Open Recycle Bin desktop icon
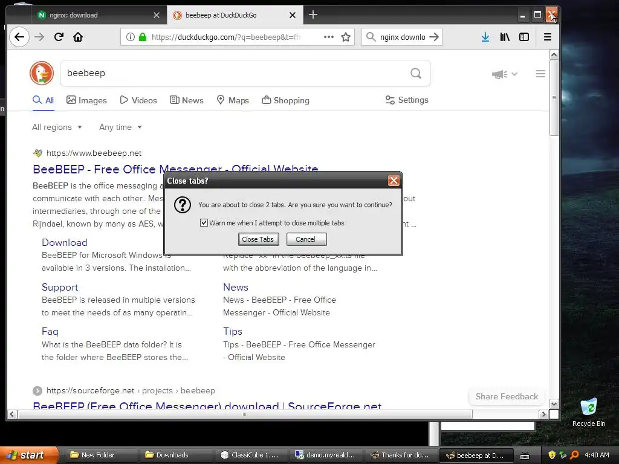619x464 pixels. pos(589,412)
